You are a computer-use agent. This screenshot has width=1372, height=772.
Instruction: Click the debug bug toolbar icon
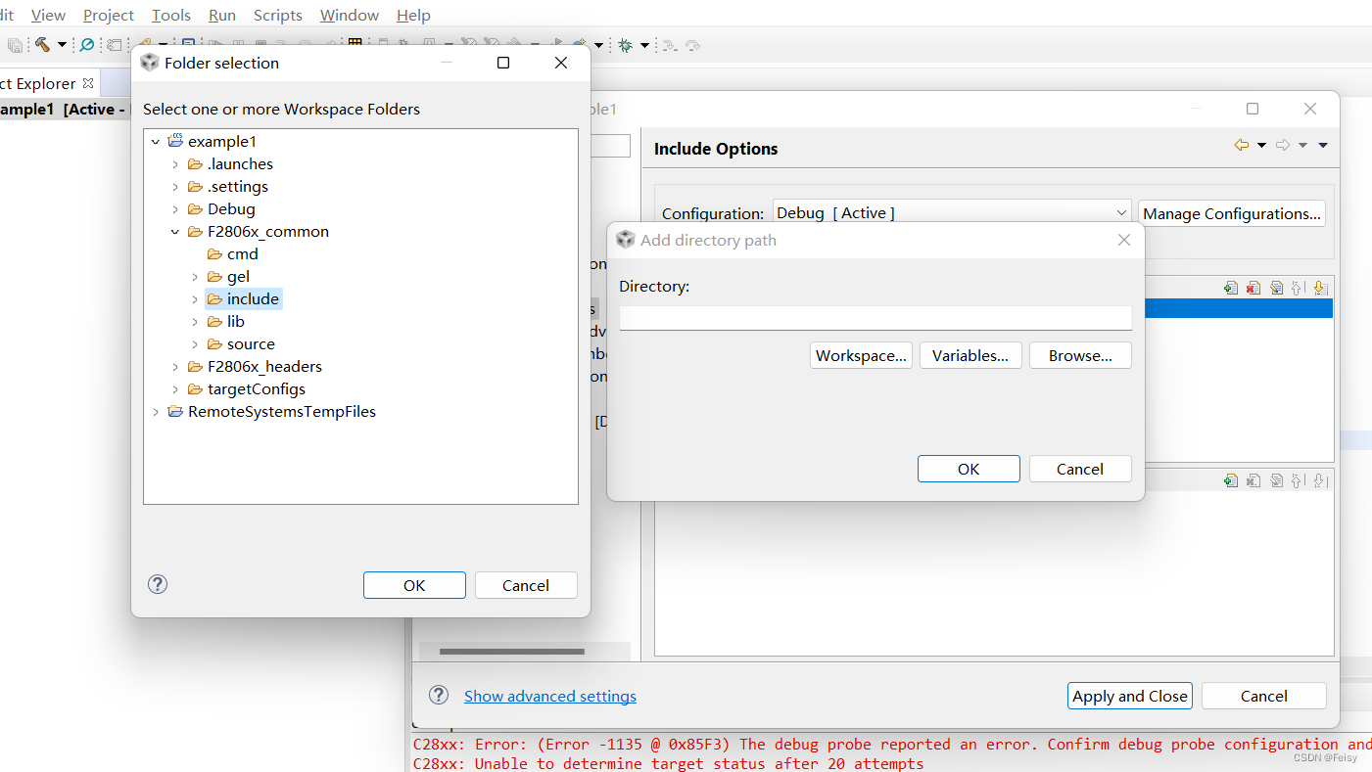[x=625, y=45]
